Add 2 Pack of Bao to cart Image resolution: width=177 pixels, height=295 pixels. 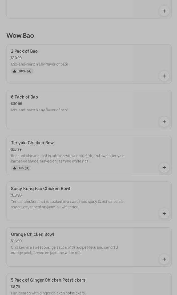[x=164, y=76]
